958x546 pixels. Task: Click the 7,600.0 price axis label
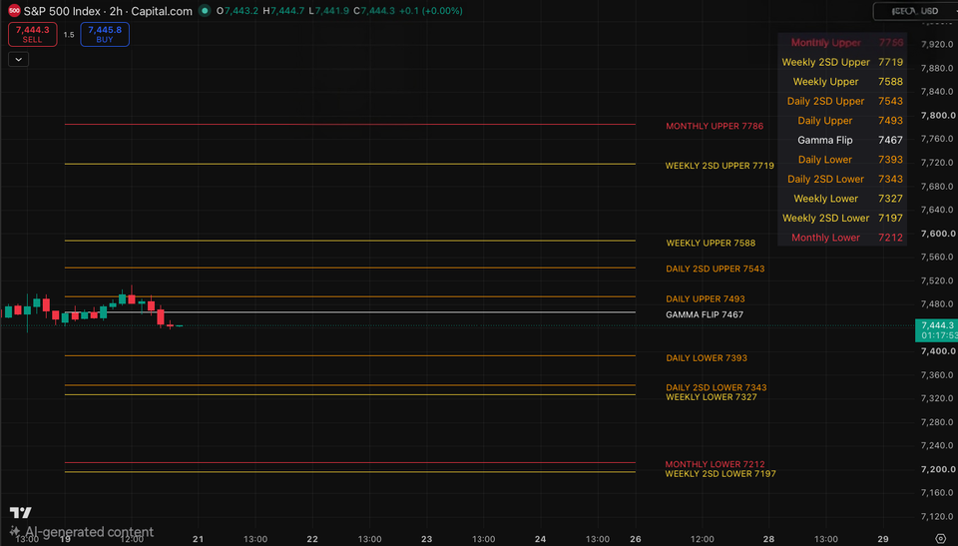938,234
